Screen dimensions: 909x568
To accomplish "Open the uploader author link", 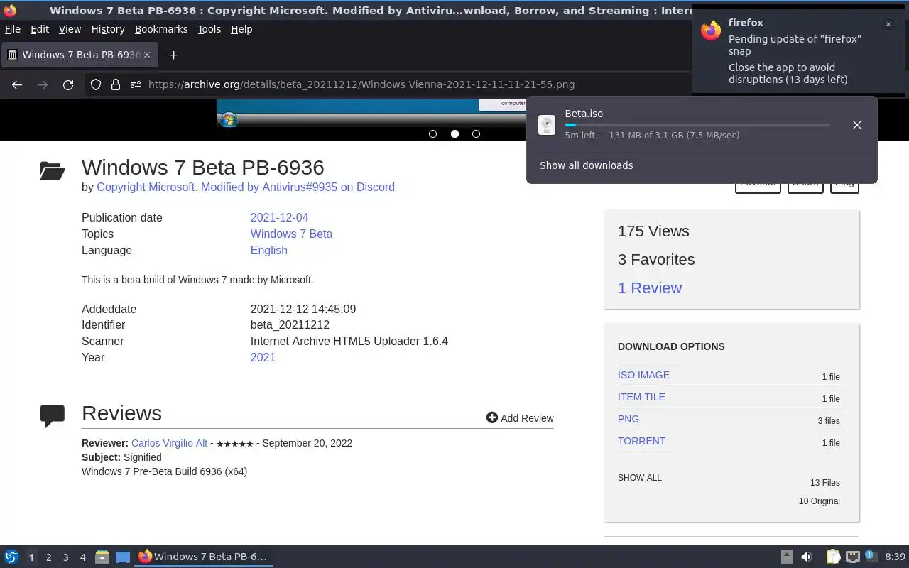I will point(246,187).
